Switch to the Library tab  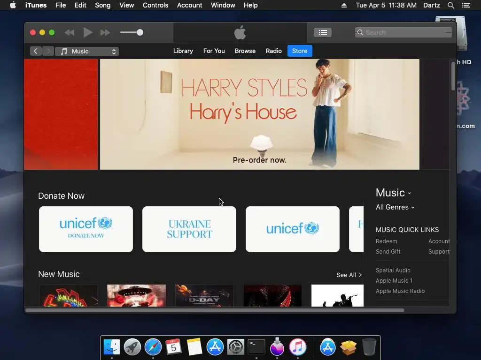tap(183, 51)
